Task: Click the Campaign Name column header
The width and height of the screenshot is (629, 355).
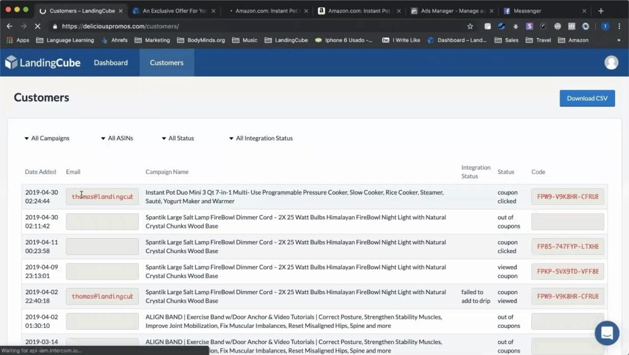Action: 167,172
